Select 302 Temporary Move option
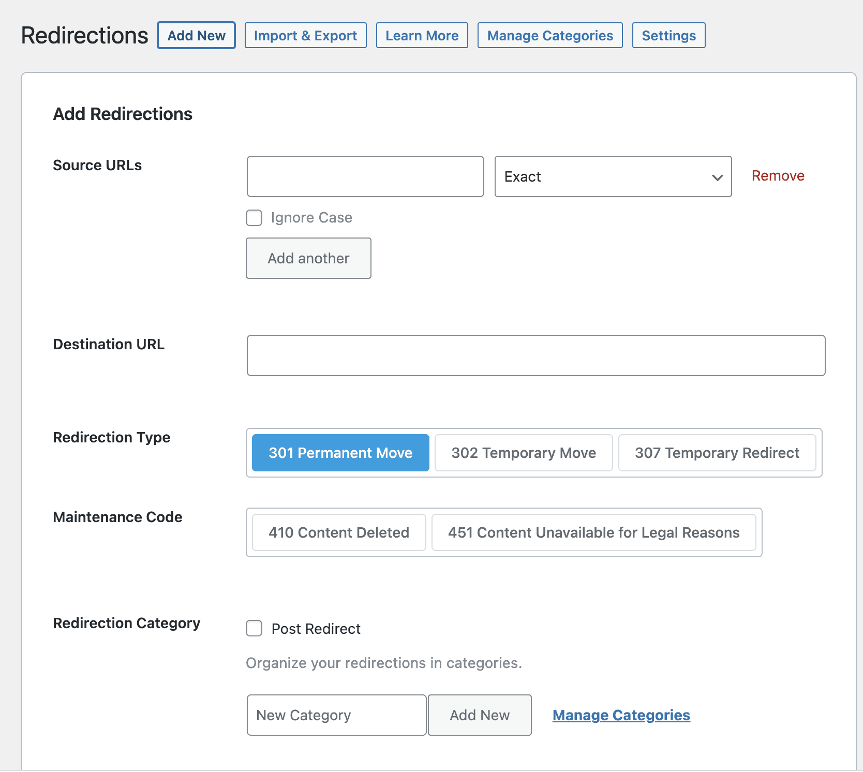863x772 pixels. click(x=524, y=453)
